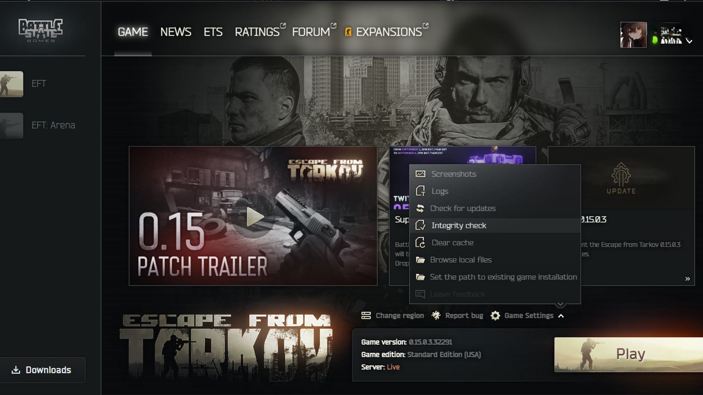
Task: Open Logs from the game settings menu
Action: click(439, 191)
